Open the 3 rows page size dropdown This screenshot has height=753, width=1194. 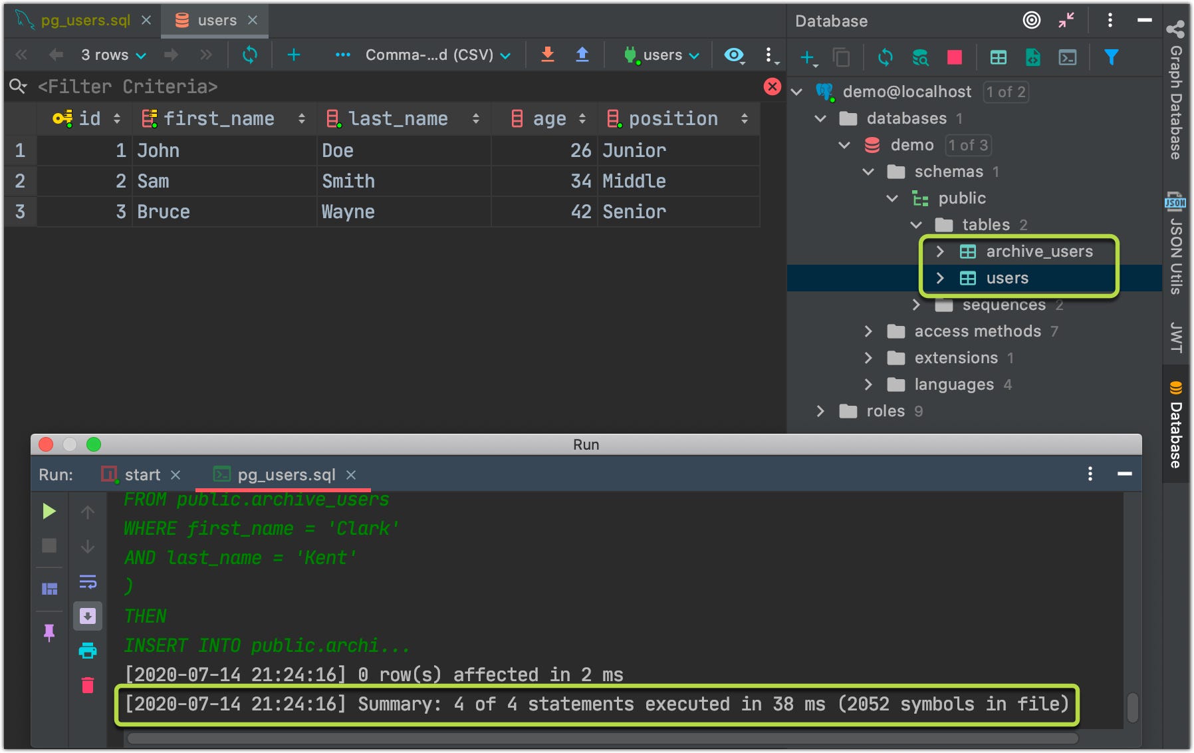pos(113,55)
